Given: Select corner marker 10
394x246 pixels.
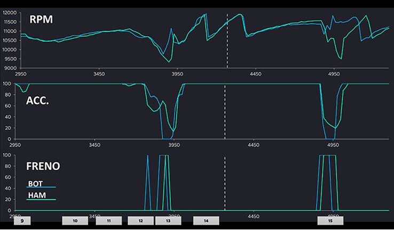Looking at the screenshot, I should [x=75, y=220].
